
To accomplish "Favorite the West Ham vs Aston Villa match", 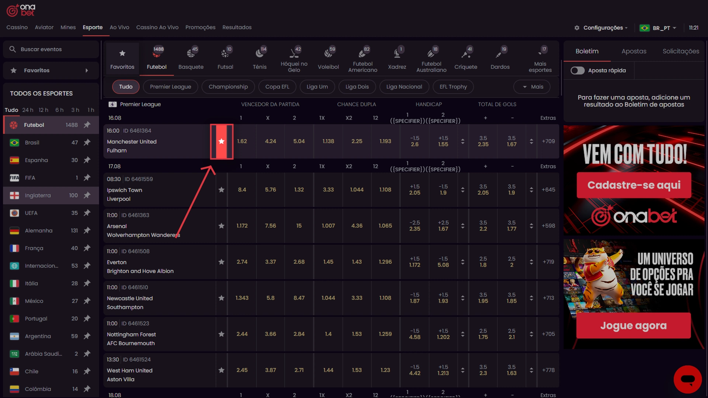I will tap(221, 370).
